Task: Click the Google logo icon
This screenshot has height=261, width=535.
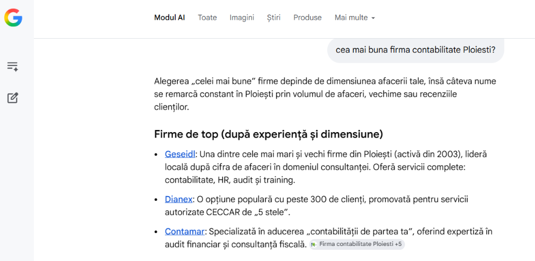Action: [x=13, y=17]
